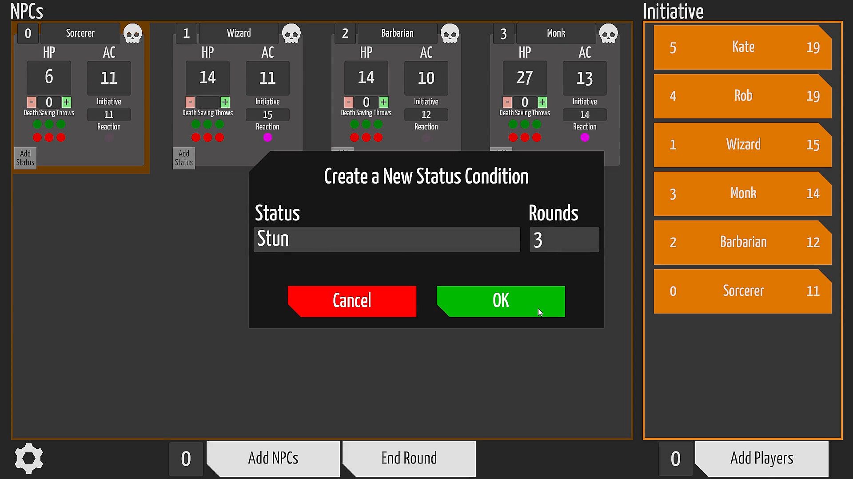Select Barbarian entry in the Initiative list
853x479 pixels.
[742, 243]
